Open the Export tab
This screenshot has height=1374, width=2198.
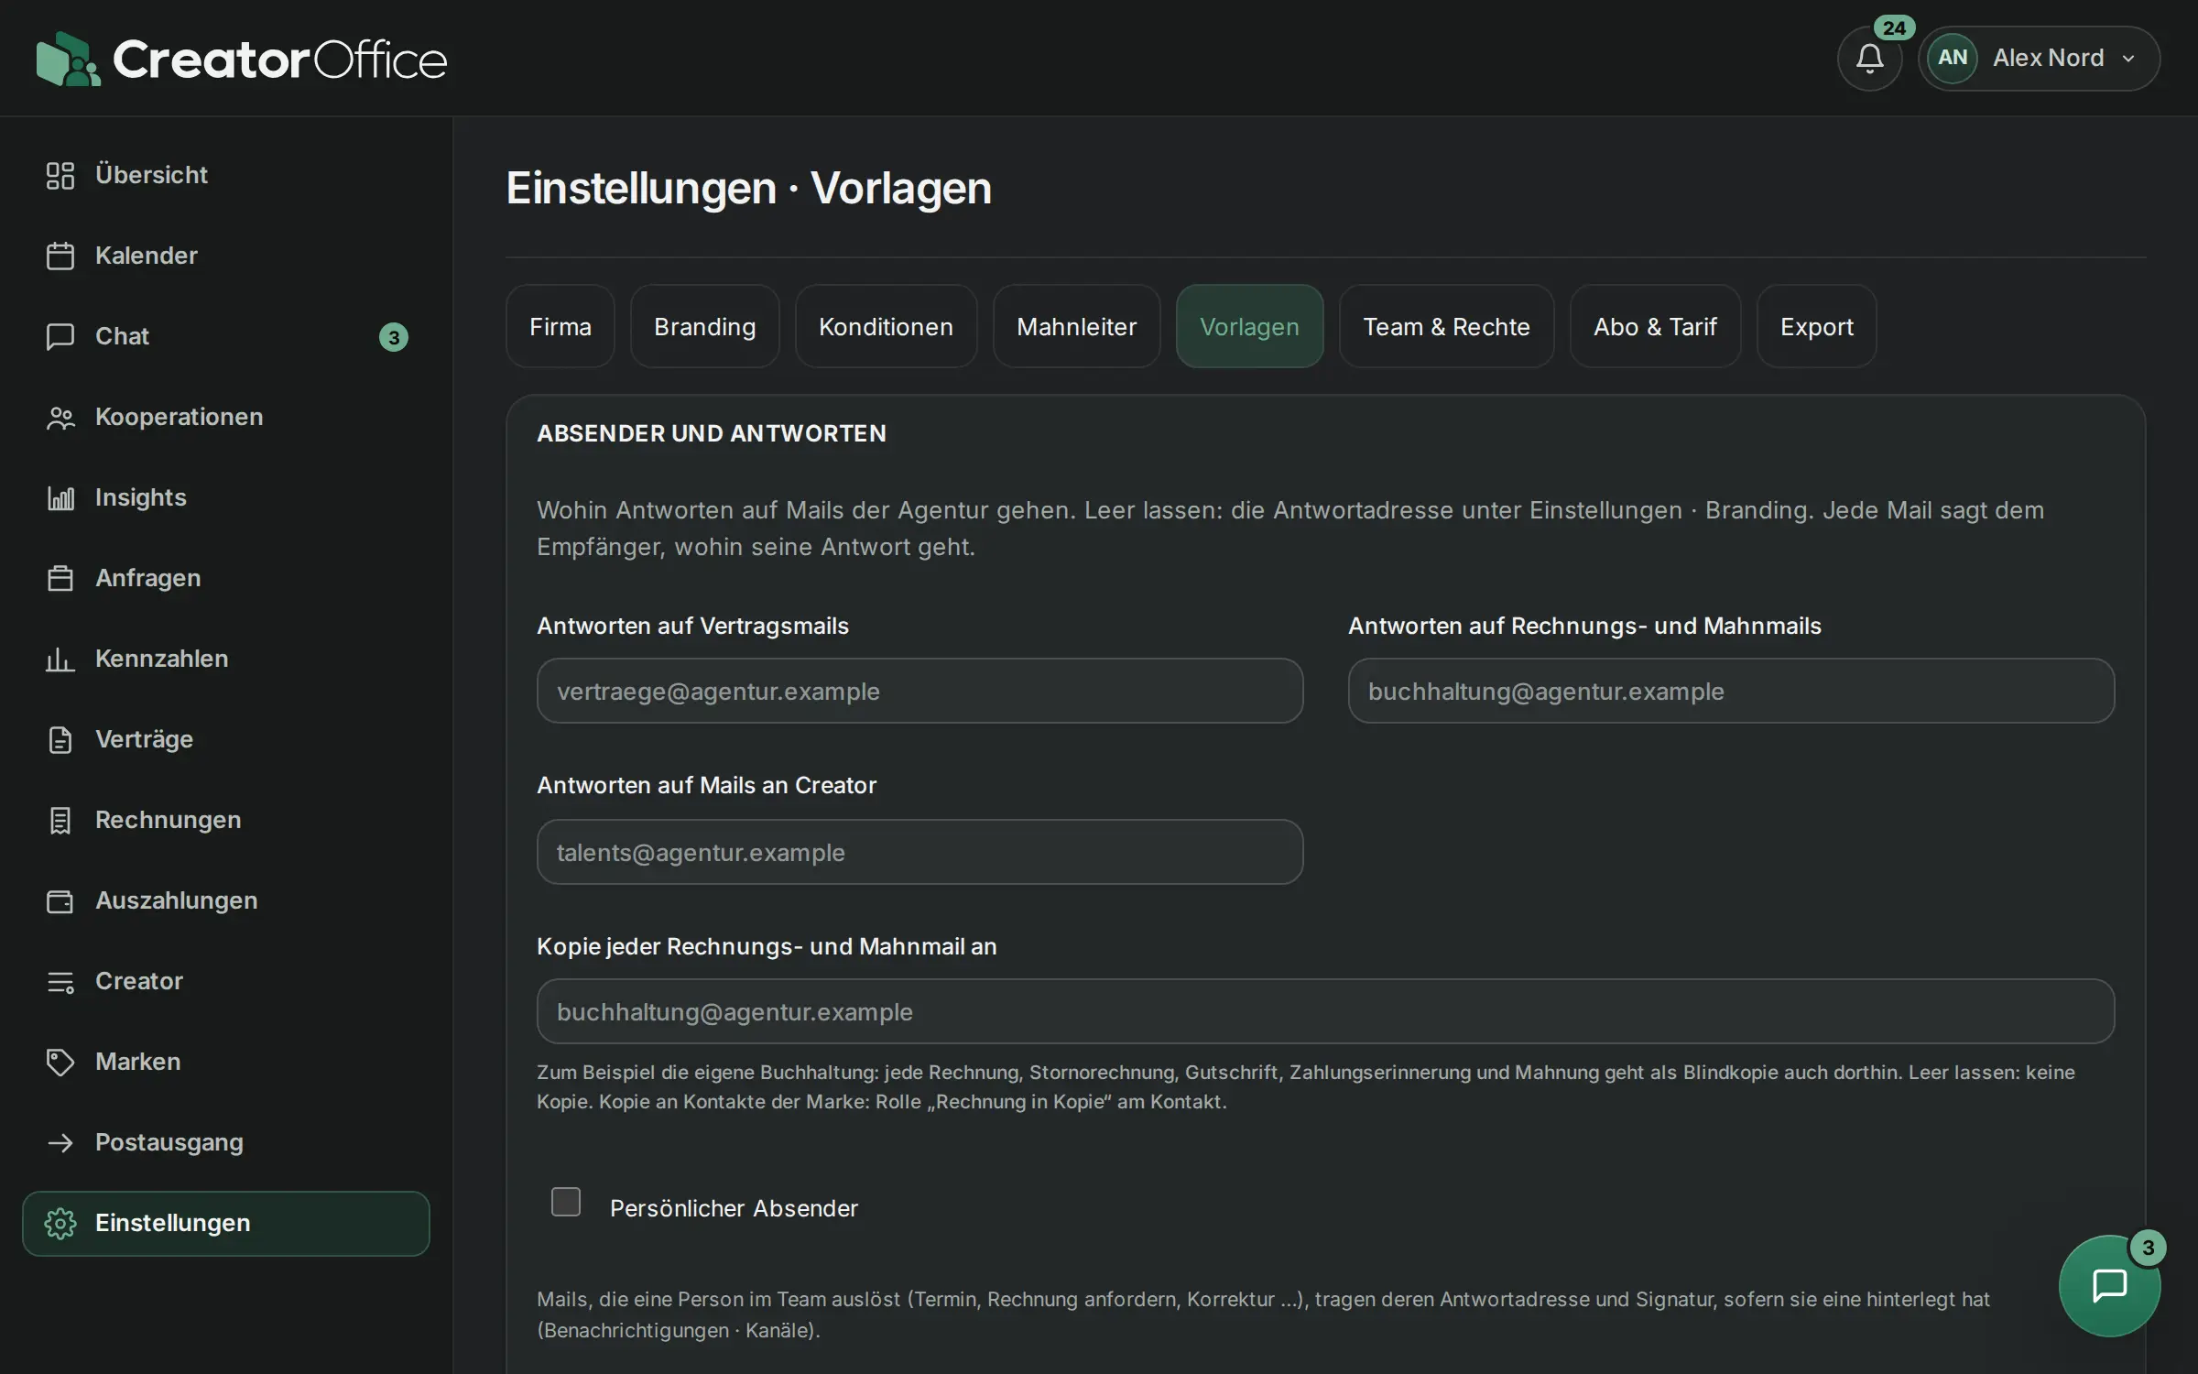click(x=1817, y=326)
